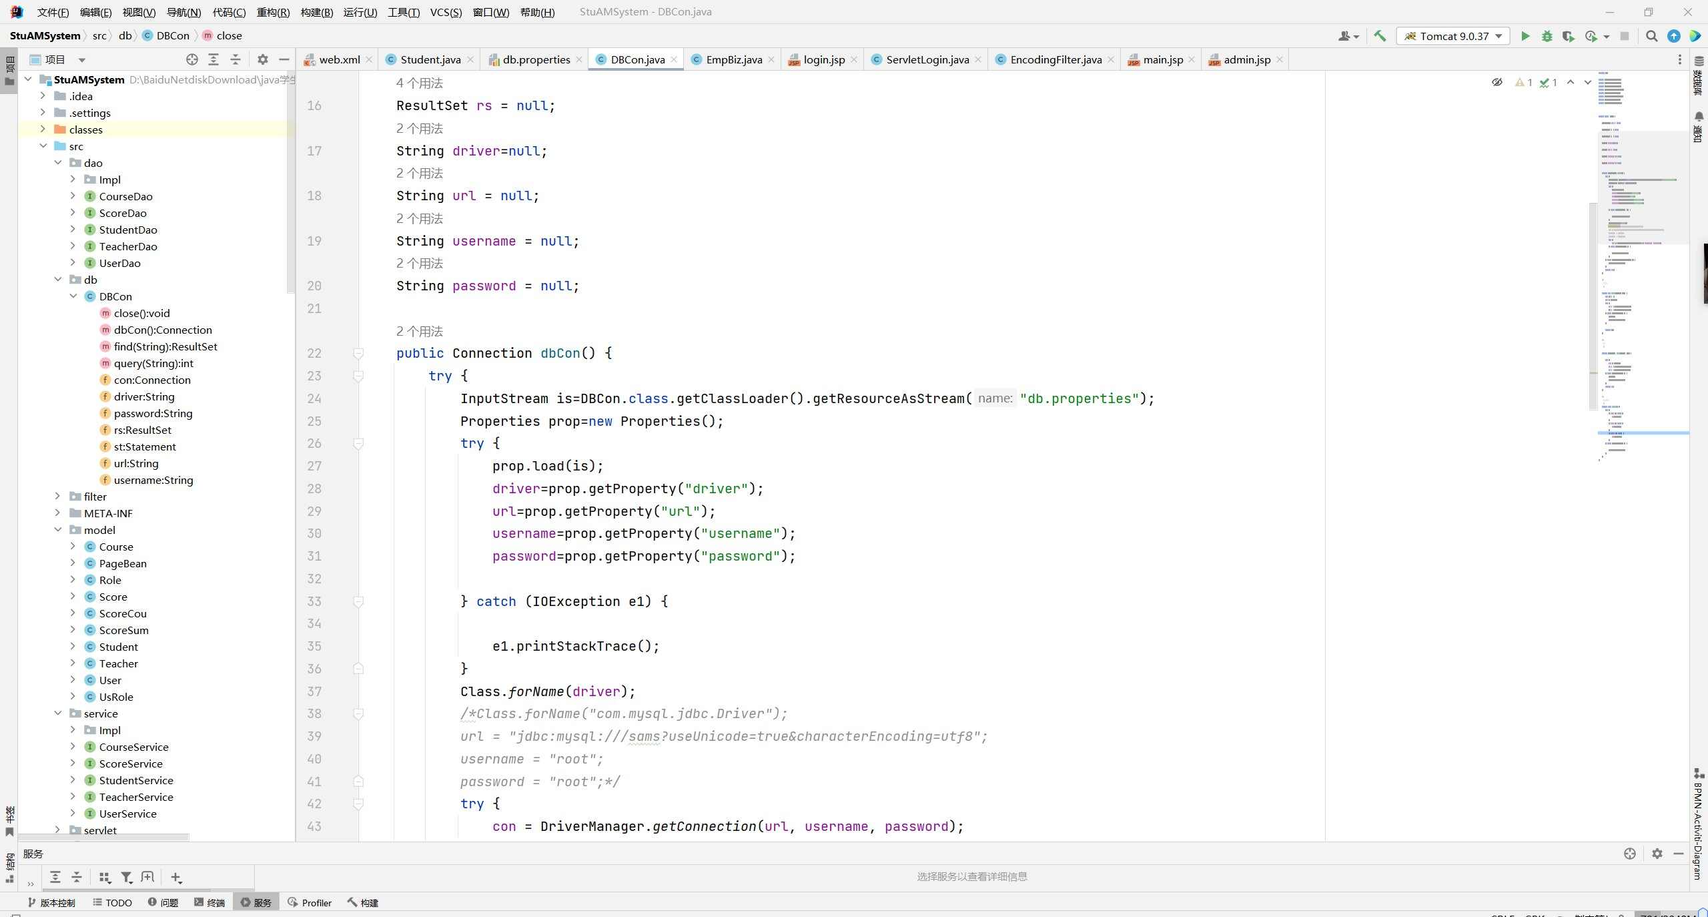Viewport: 1708px width, 917px height.
Task: Run the Tomcat 9.0.37 configuration
Action: point(1525,36)
